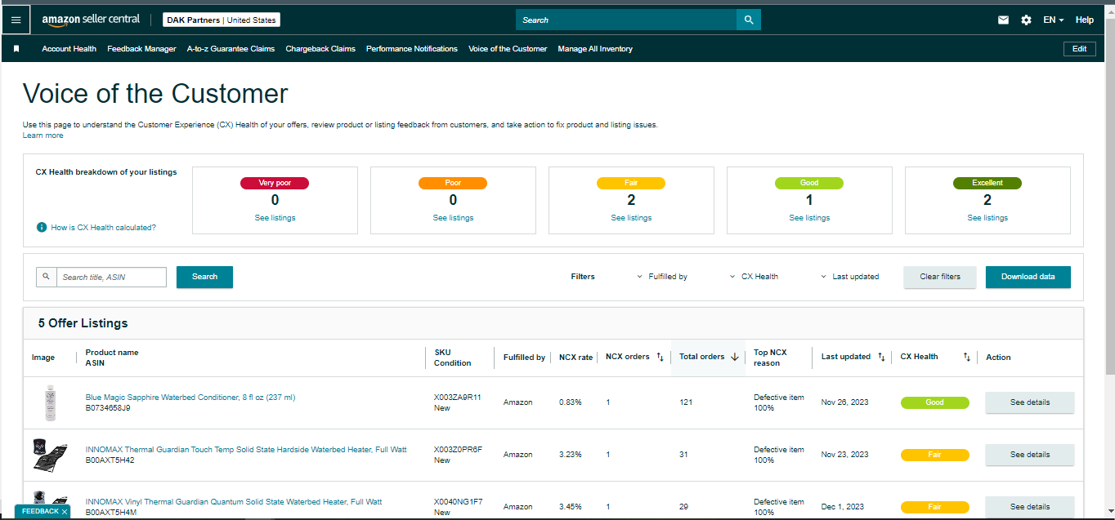This screenshot has height=520, width=1115.
Task: Sort by NCX orders arrows icon
Action: pyautogui.click(x=660, y=357)
